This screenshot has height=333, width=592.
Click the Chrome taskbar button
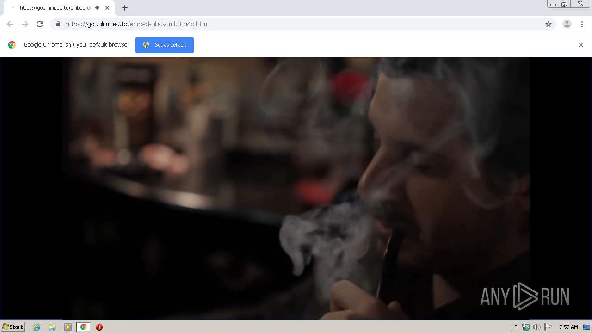pos(84,327)
